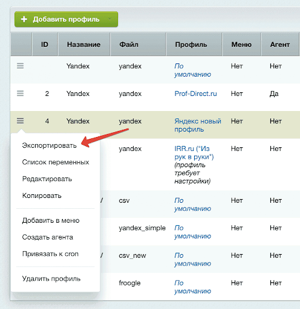This screenshot has height=309, width=300.
Task: Open the Prof-Direct.ru profile link
Action: click(x=195, y=94)
